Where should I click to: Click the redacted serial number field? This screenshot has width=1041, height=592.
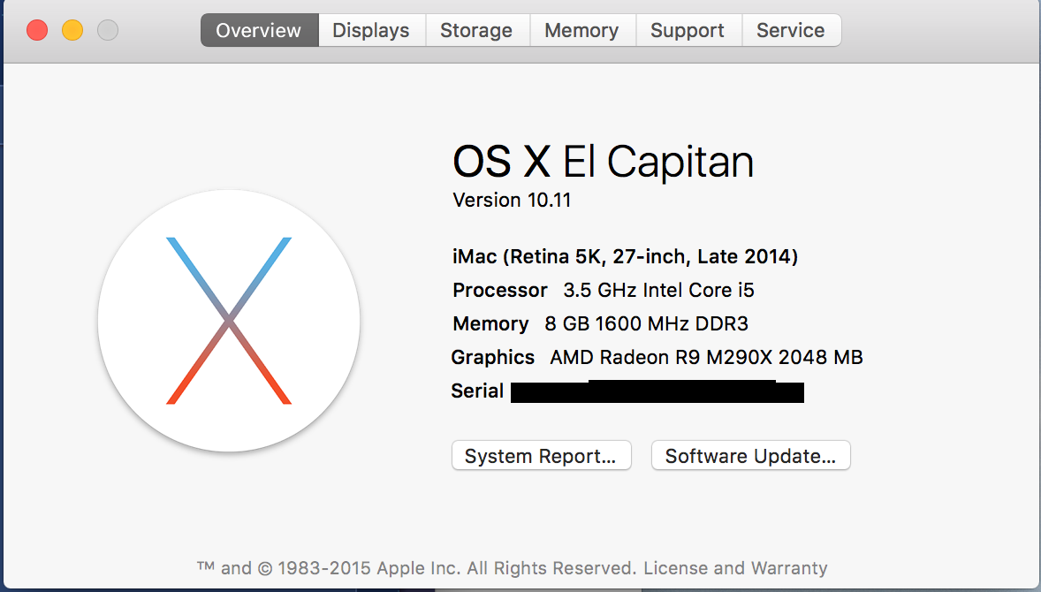click(657, 391)
